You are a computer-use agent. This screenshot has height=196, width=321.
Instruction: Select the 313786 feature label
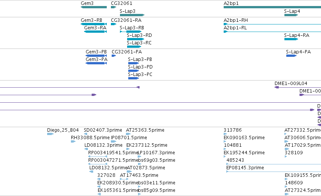click(233, 130)
